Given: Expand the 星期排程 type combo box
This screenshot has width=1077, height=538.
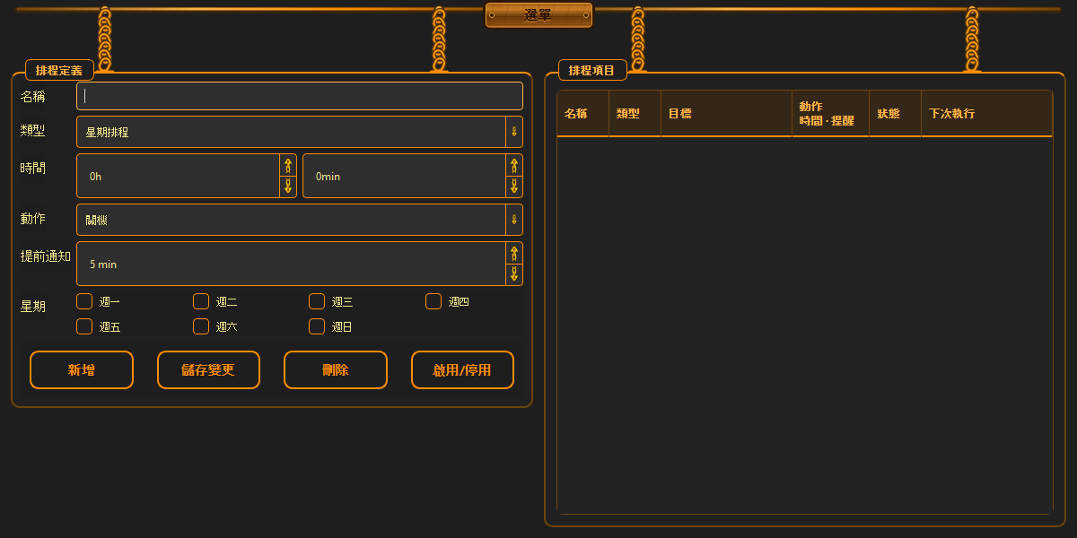Looking at the screenshot, I should point(300,132).
